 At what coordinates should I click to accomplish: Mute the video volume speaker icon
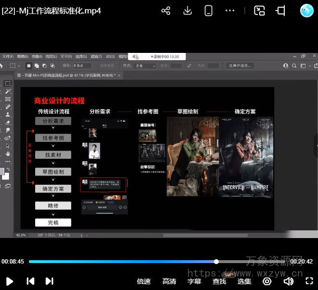point(289,281)
